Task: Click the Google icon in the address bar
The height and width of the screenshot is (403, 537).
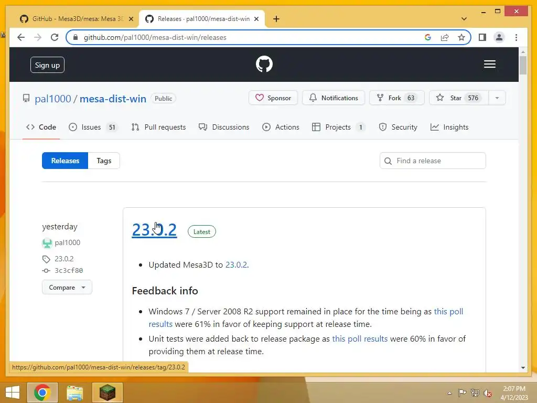Action: tap(428, 37)
